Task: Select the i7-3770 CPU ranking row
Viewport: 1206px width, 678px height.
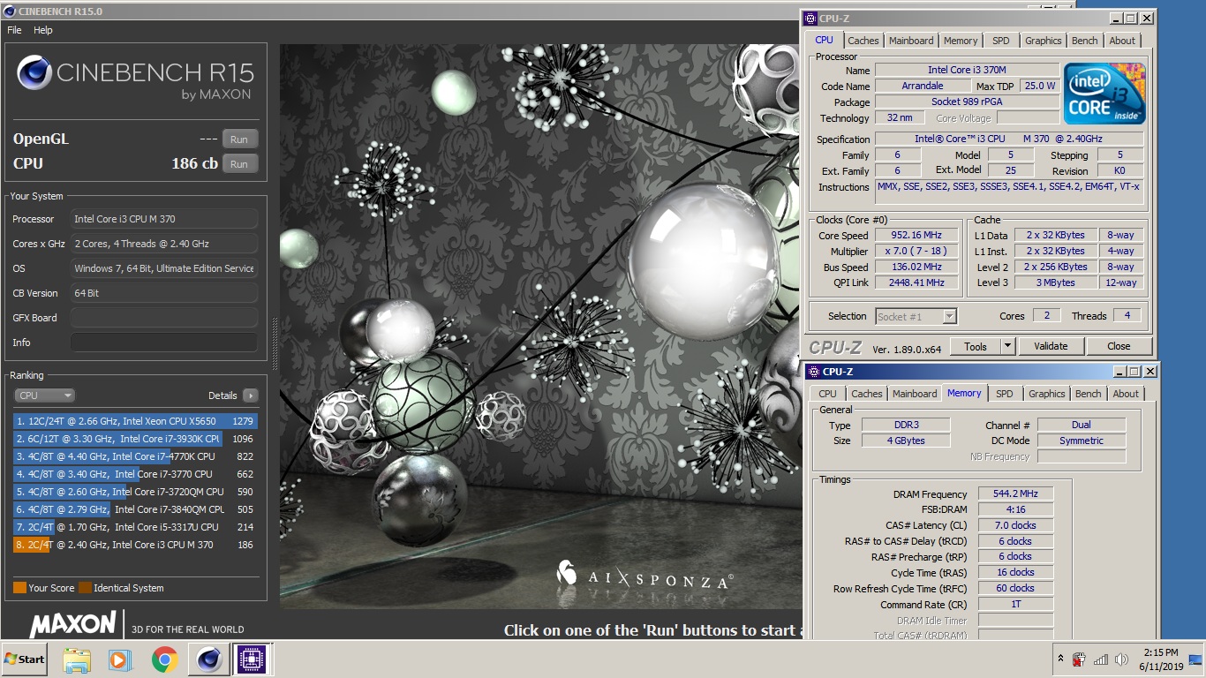Action: point(135,474)
